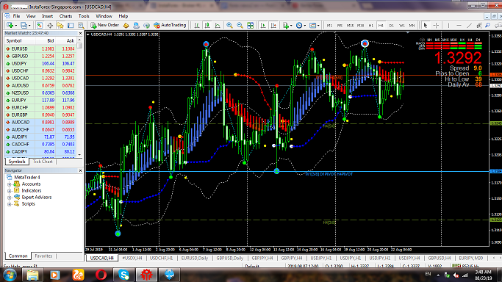Select the GBPUSD row in Market Watch
This screenshot has height=282, width=502.
40,56
